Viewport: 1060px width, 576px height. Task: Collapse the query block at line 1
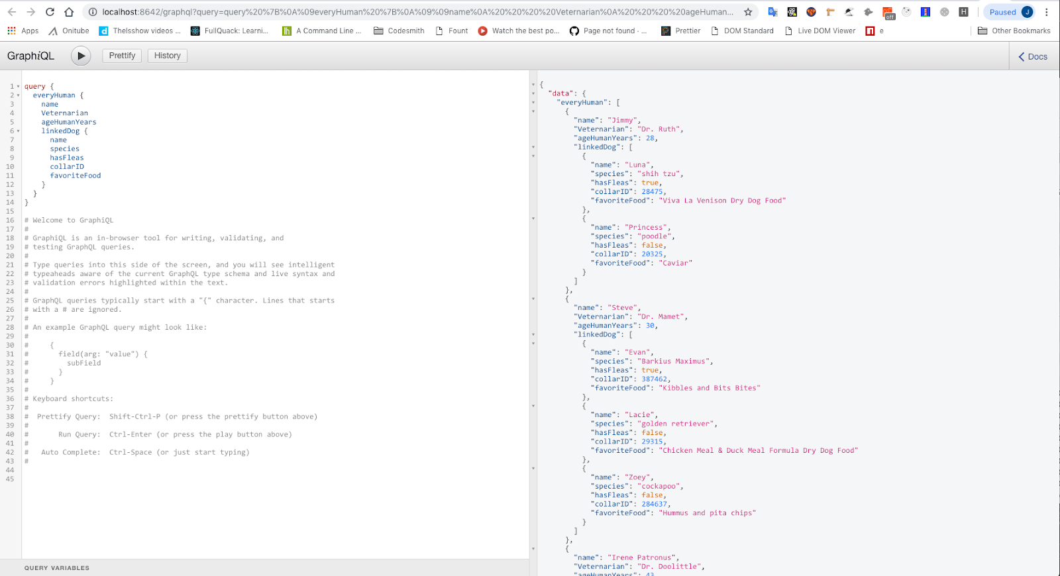click(x=19, y=87)
